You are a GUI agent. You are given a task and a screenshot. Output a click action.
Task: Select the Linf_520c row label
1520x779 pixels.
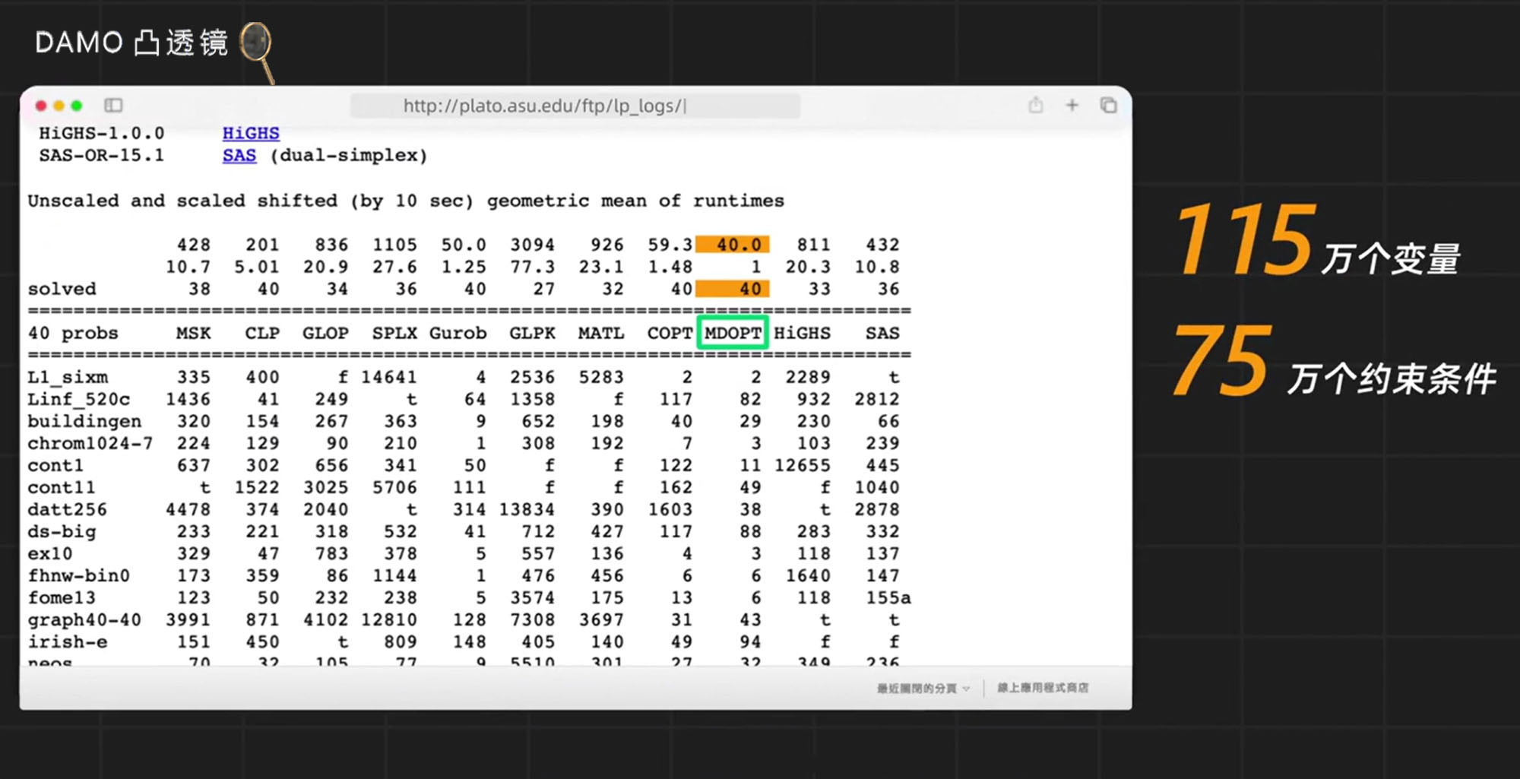click(x=79, y=399)
